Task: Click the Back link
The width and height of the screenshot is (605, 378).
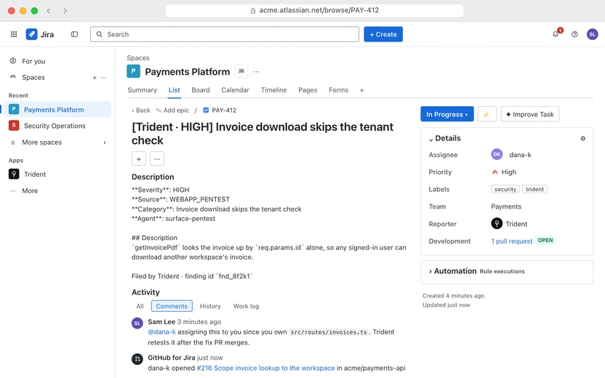Action: (141, 110)
